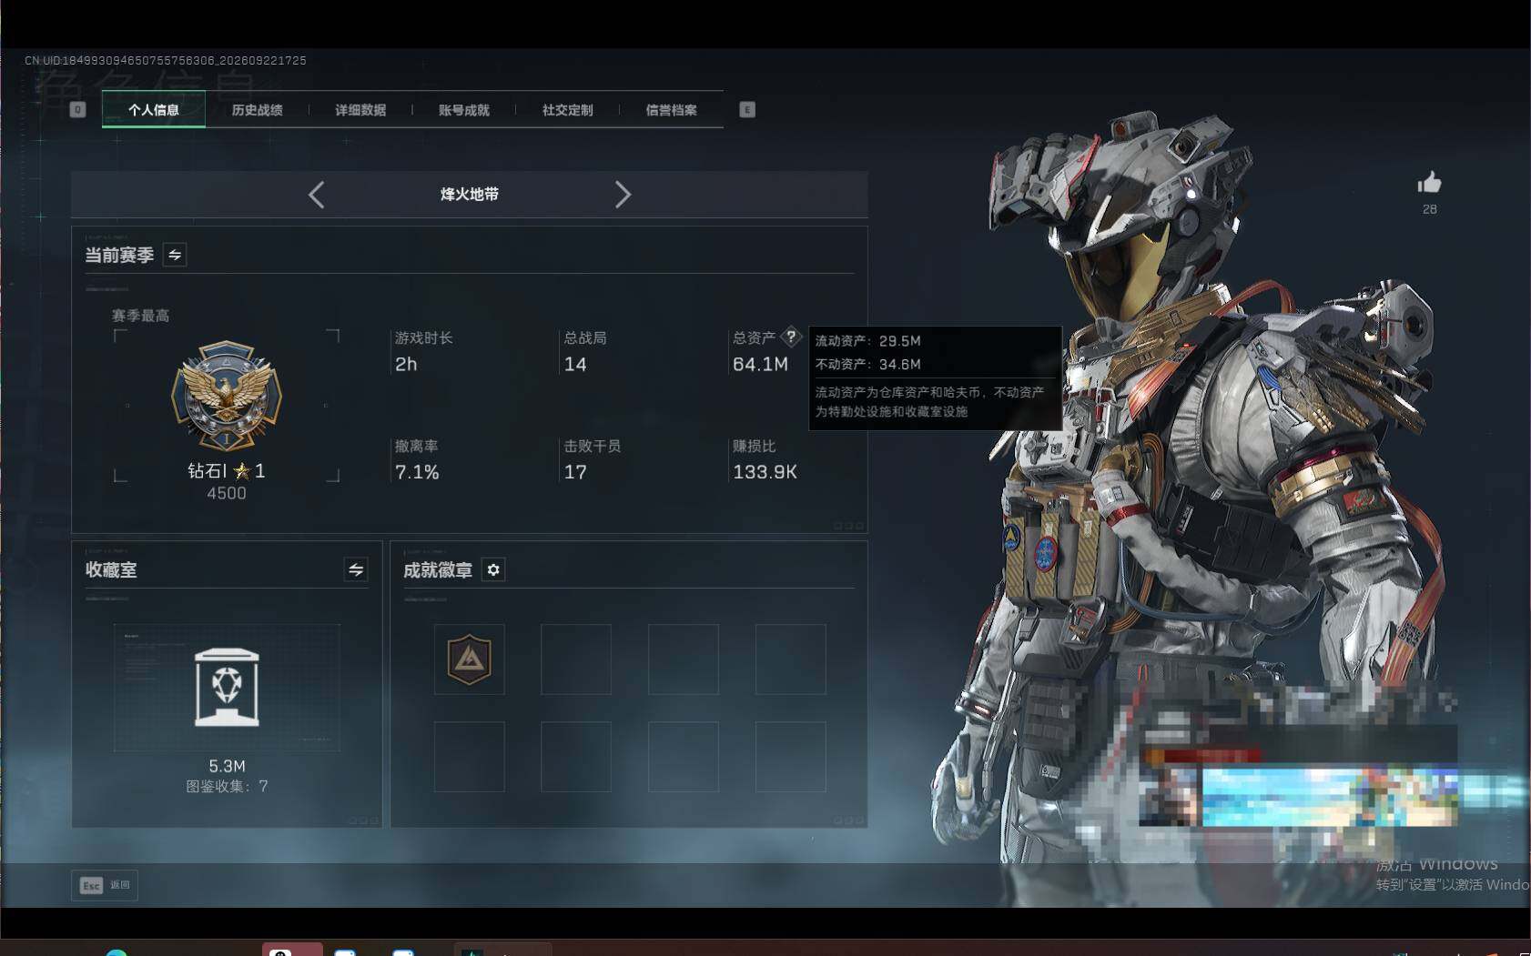Screen dimensions: 1531x956
Task: Click the thumbs-up like icon
Action: pyautogui.click(x=1429, y=183)
